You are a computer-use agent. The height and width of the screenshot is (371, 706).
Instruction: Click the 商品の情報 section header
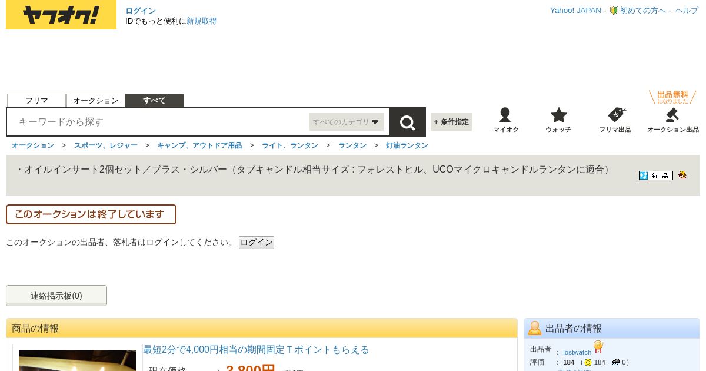[x=262, y=328]
